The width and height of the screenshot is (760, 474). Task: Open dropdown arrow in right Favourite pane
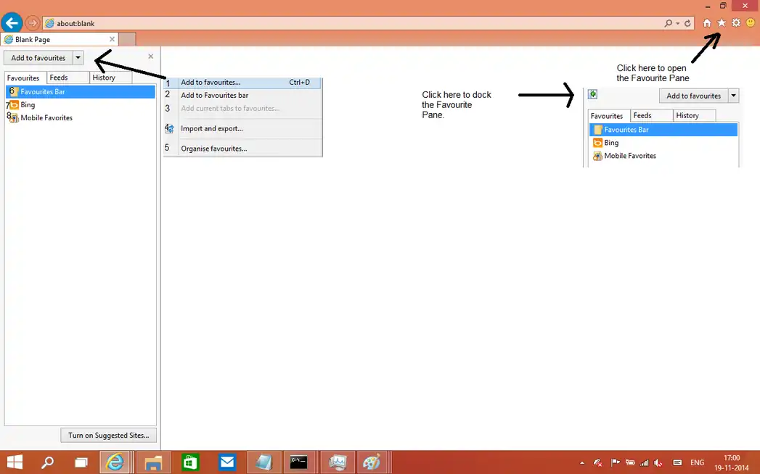[x=734, y=96]
